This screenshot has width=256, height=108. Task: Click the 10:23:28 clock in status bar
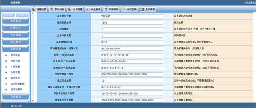tap(16, 106)
